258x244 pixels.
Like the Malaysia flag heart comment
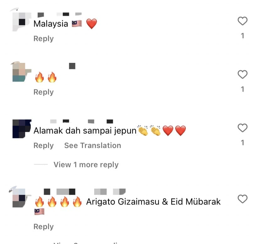click(x=242, y=21)
